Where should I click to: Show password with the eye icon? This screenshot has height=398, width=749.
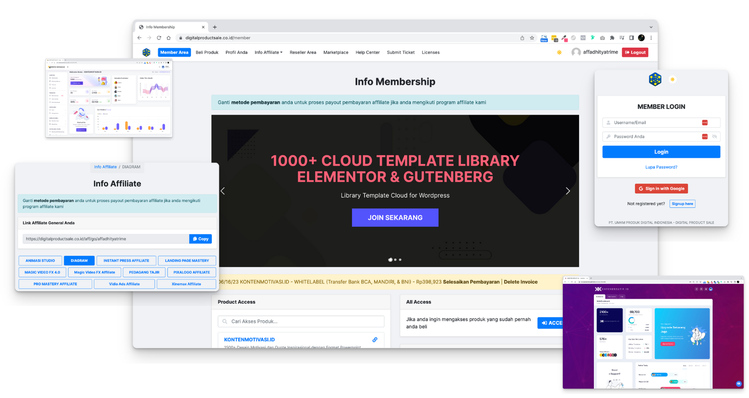714,136
